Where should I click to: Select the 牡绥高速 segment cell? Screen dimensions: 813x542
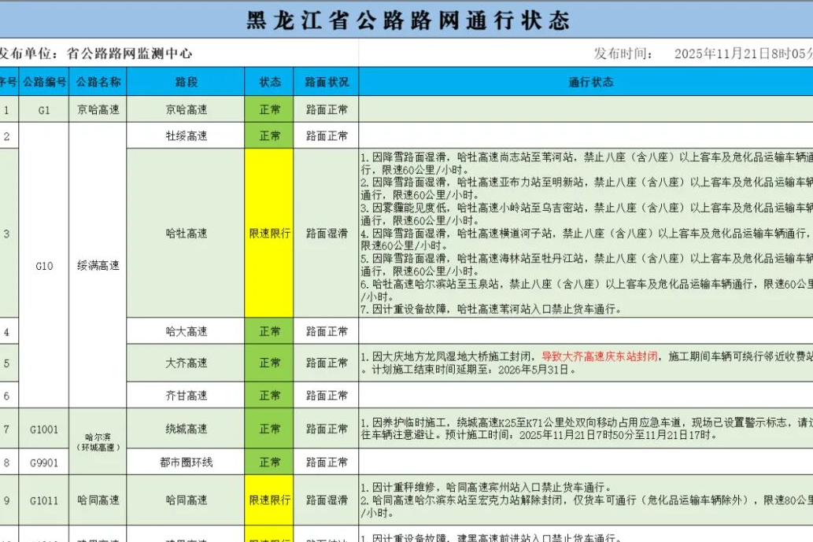(x=186, y=136)
